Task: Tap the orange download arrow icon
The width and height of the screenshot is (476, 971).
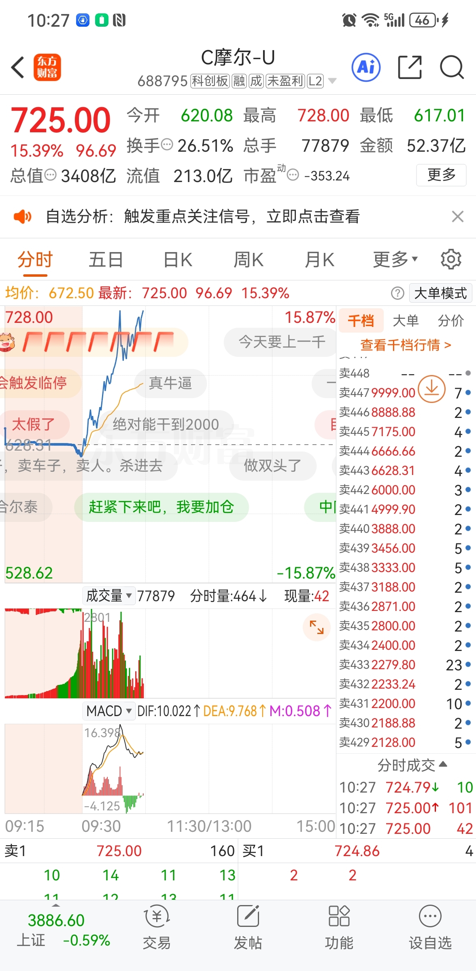Action: coord(431,389)
